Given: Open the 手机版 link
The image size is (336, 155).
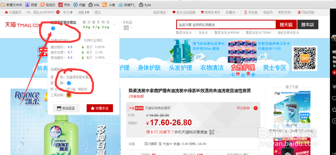Looking at the screenshot, I should [251, 12].
